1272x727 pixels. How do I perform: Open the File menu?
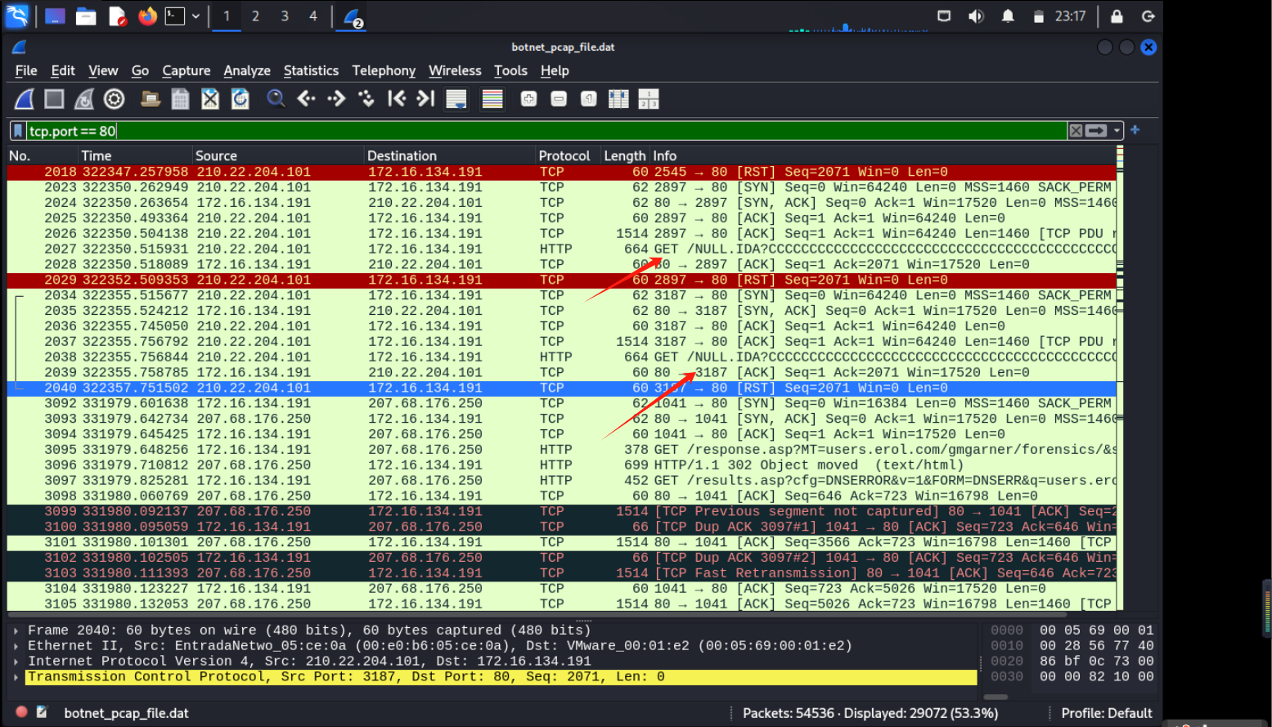point(26,71)
